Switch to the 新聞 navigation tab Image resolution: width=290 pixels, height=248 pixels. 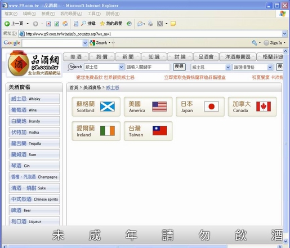pyautogui.click(x=128, y=57)
